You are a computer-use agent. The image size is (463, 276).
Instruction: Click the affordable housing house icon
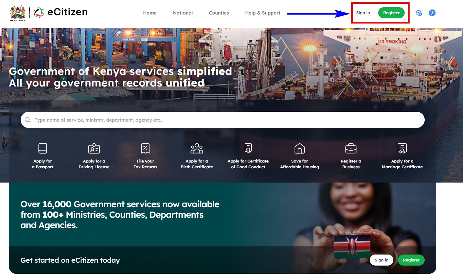point(300,148)
